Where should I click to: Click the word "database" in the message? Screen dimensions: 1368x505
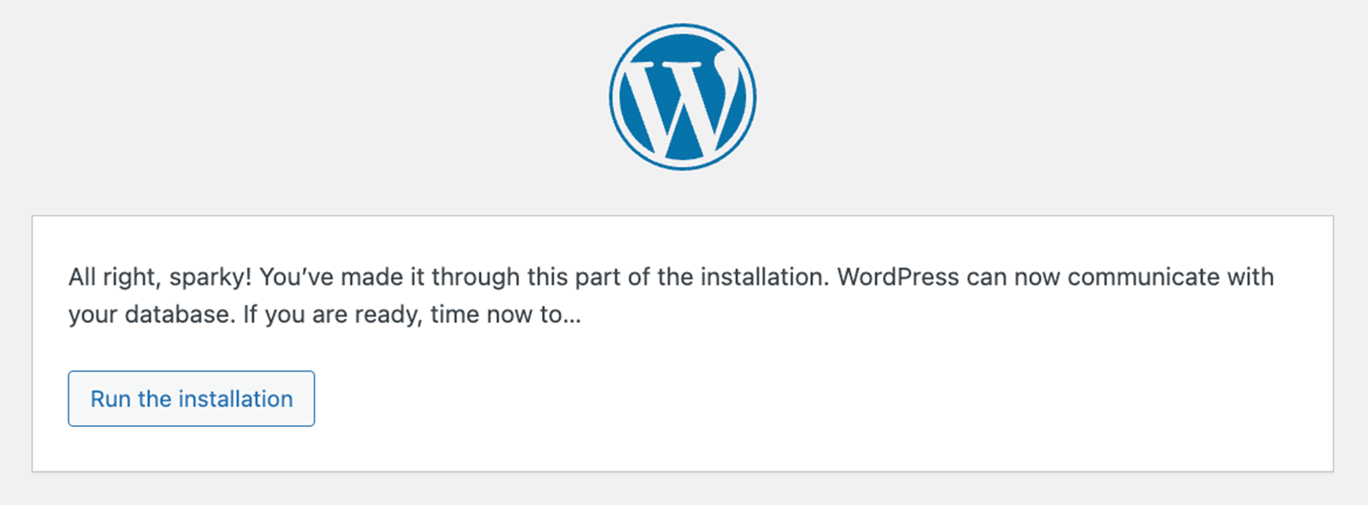[x=179, y=315]
